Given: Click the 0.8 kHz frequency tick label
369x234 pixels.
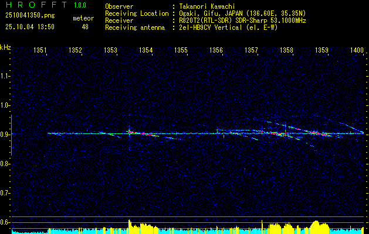Looking at the screenshot, I should coord(5,164).
